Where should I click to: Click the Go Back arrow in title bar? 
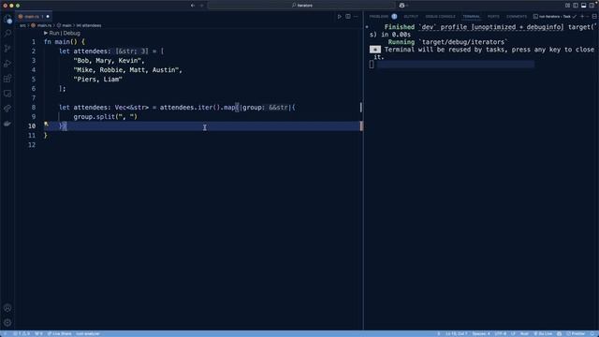click(x=193, y=6)
